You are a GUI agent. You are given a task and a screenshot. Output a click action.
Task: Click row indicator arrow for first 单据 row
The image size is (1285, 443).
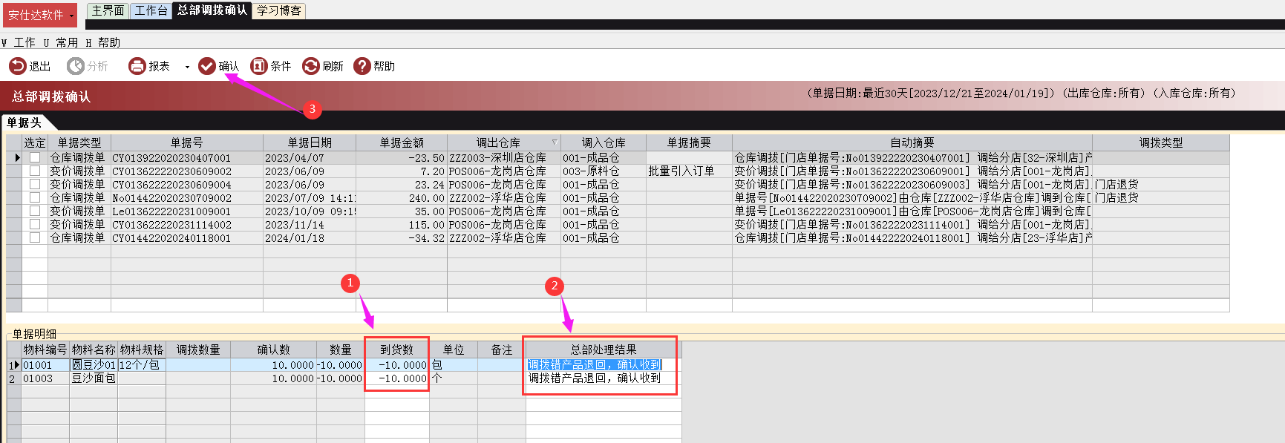[x=17, y=157]
